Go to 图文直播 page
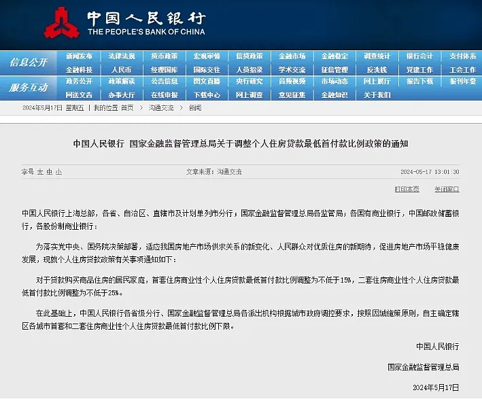Screen dimensions: 482x399 (207, 82)
